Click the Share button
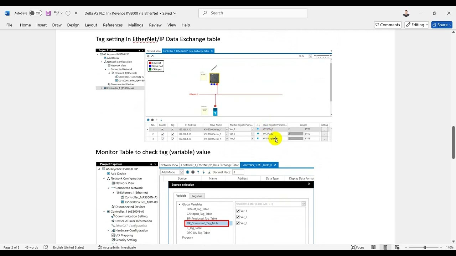This screenshot has height=256, width=456. [x=442, y=25]
